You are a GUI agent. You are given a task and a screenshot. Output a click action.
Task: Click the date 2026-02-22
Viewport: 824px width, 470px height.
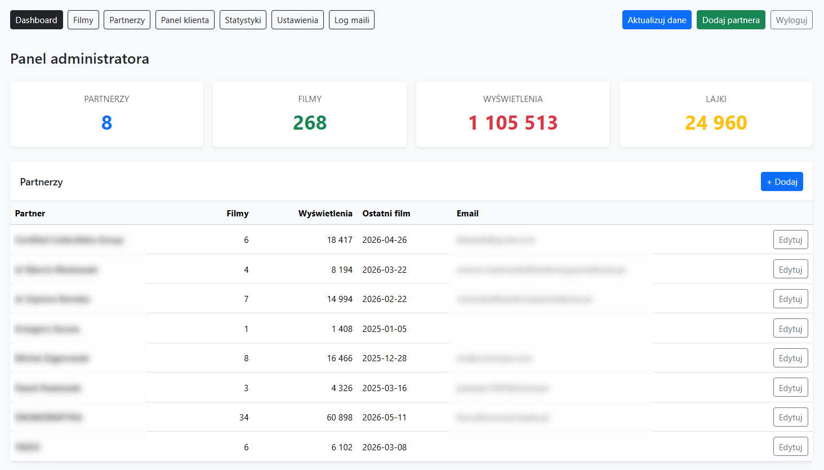tap(385, 299)
